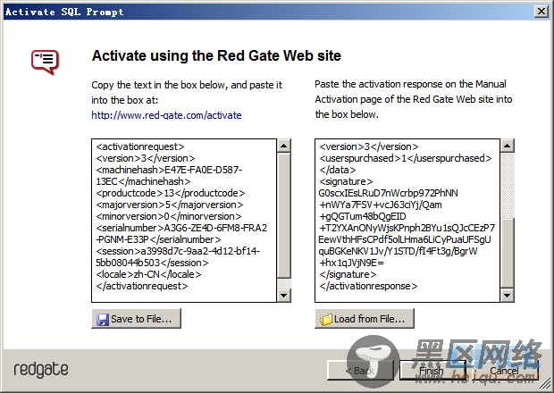Click the <userspurchased>1</userspurchased> line
Screen dimensions: 554x393
point(406,158)
